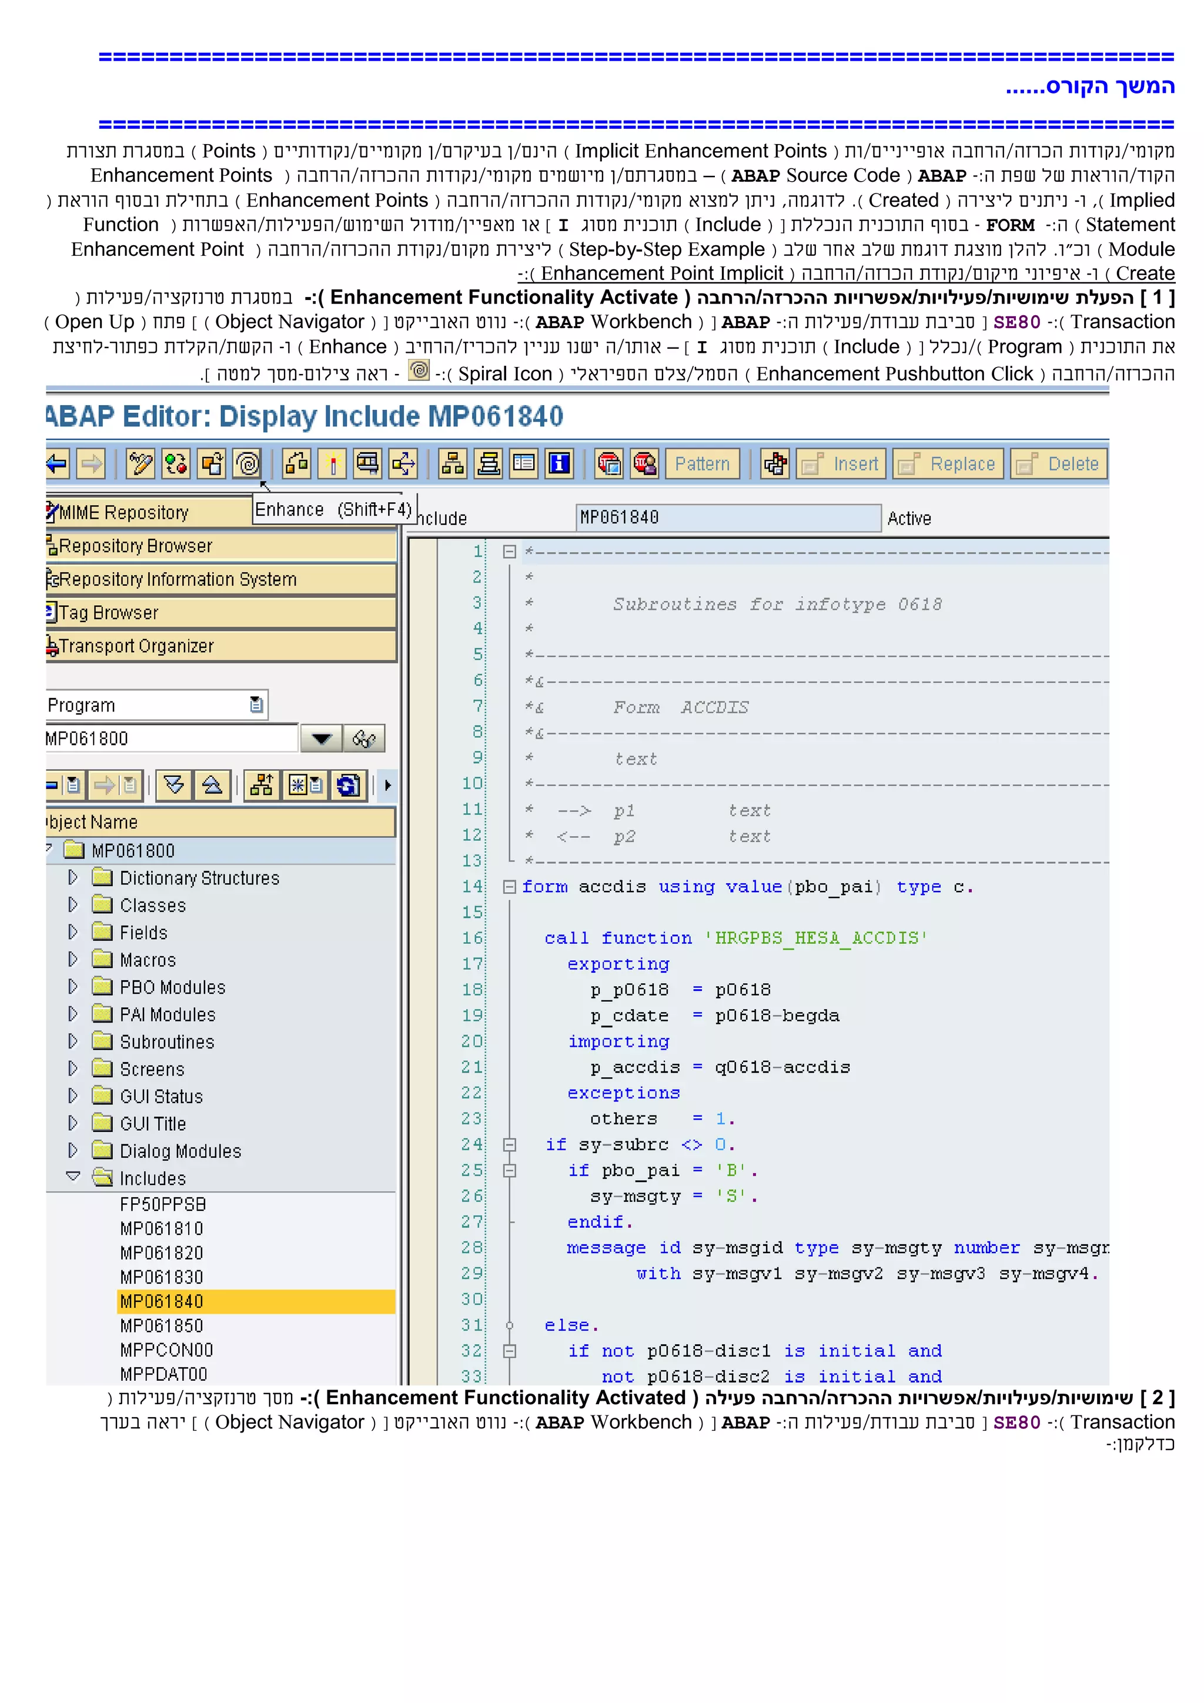The height and width of the screenshot is (1703, 1204).
Task: Open the display object list hierarchy icon
Action: [452, 465]
